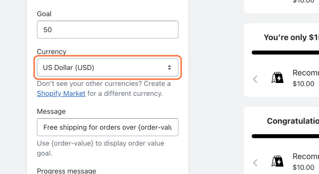Screen dimensions: 319x174
Task: Click the Progress message label
Action: [66, 171]
